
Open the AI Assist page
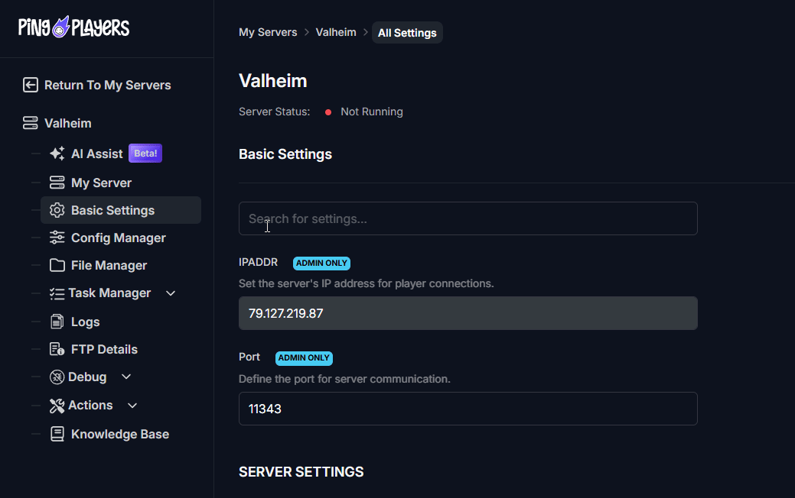97,154
